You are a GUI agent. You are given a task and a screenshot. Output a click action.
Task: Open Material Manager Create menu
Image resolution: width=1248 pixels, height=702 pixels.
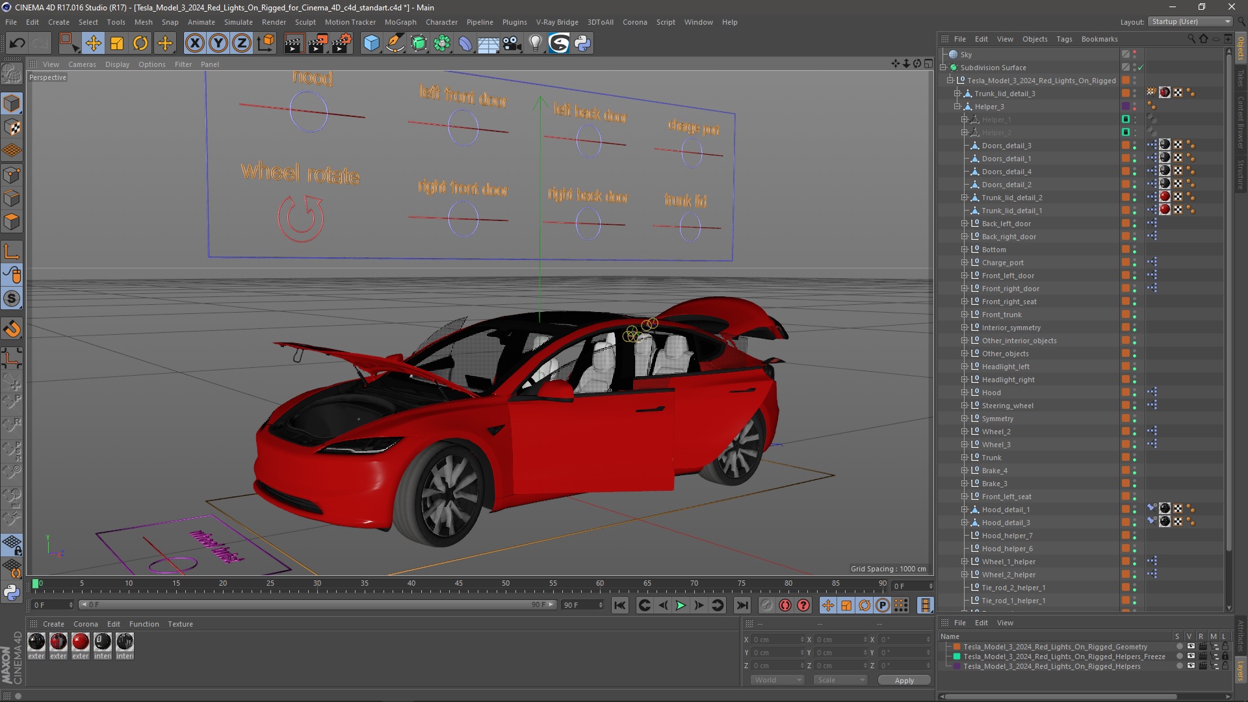click(53, 624)
